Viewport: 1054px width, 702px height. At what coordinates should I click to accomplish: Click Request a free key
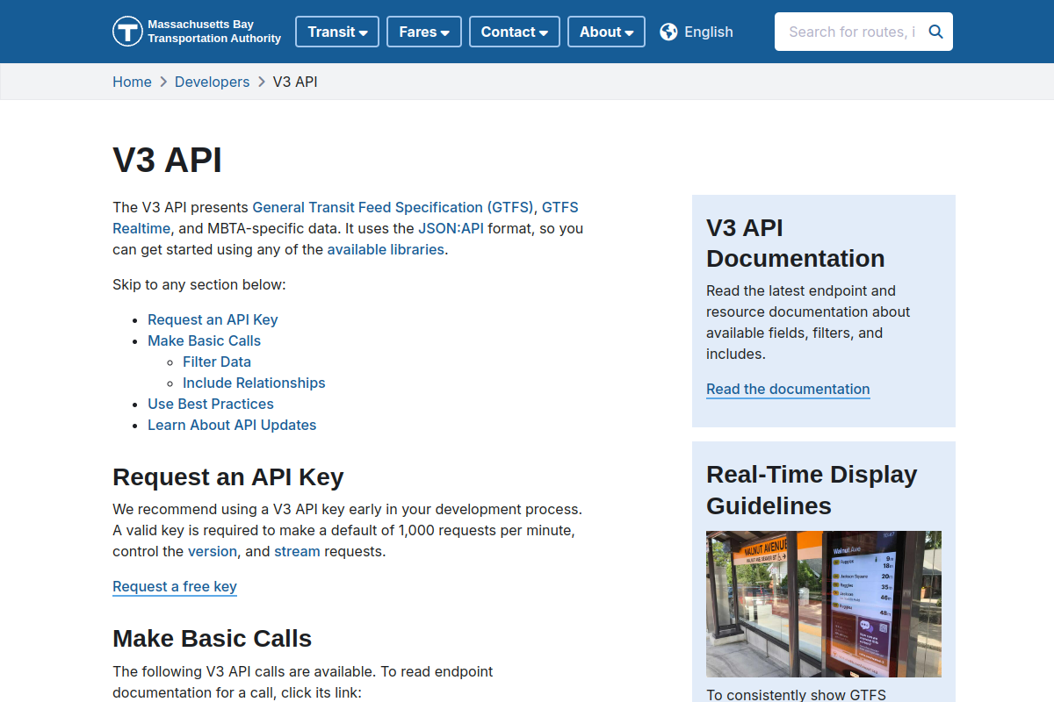coord(175,586)
